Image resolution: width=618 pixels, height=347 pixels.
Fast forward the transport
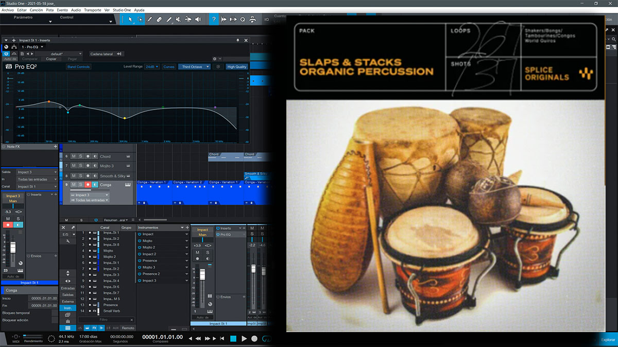[208, 339]
